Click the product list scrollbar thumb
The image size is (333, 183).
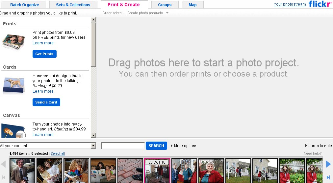pyautogui.click(x=93, y=45)
